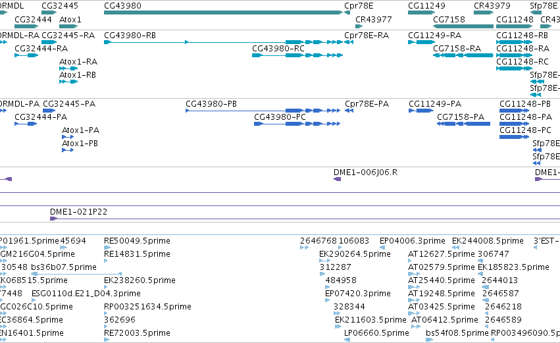Open EST RE14831.5prime
This screenshot has height=343, width=560.
coord(137,254)
